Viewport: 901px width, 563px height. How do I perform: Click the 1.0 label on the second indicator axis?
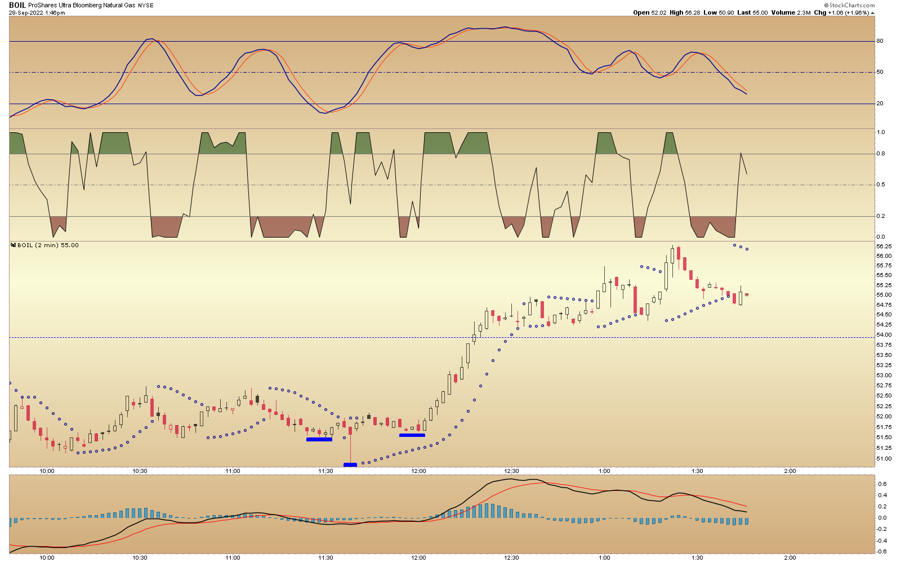point(881,132)
